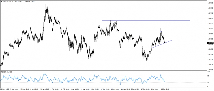Click the grey current-price horizontal line
The height and width of the screenshot is (91, 214).
click(103, 43)
